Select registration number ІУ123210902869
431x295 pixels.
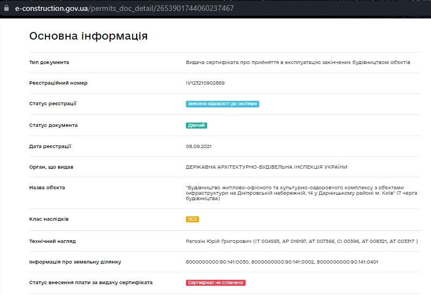(x=205, y=83)
